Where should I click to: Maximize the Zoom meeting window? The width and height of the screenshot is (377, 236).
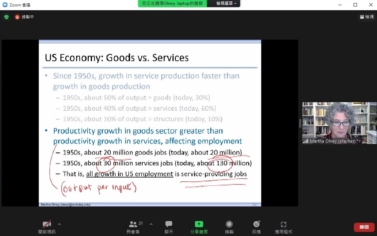pyautogui.click(x=355, y=5)
